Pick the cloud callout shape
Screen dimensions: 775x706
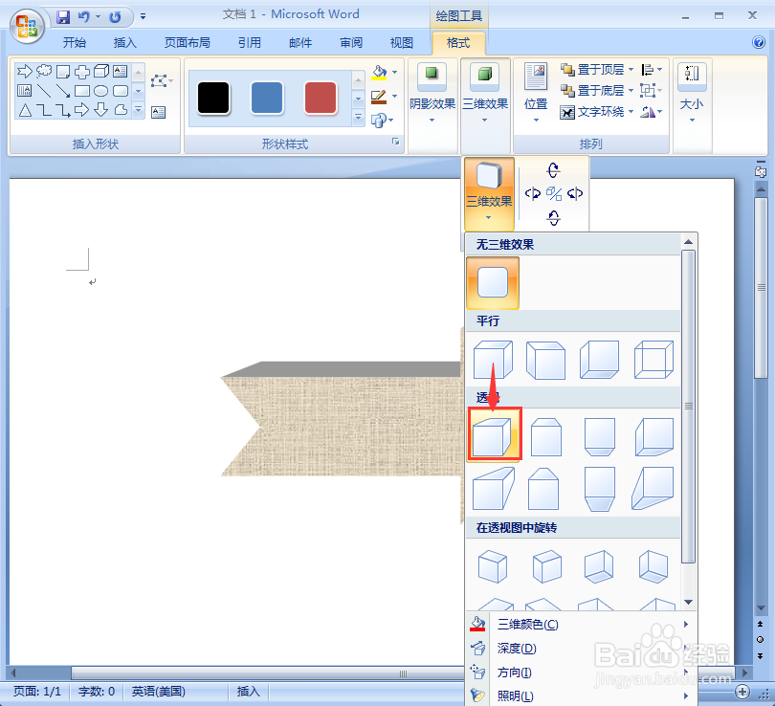point(44,72)
